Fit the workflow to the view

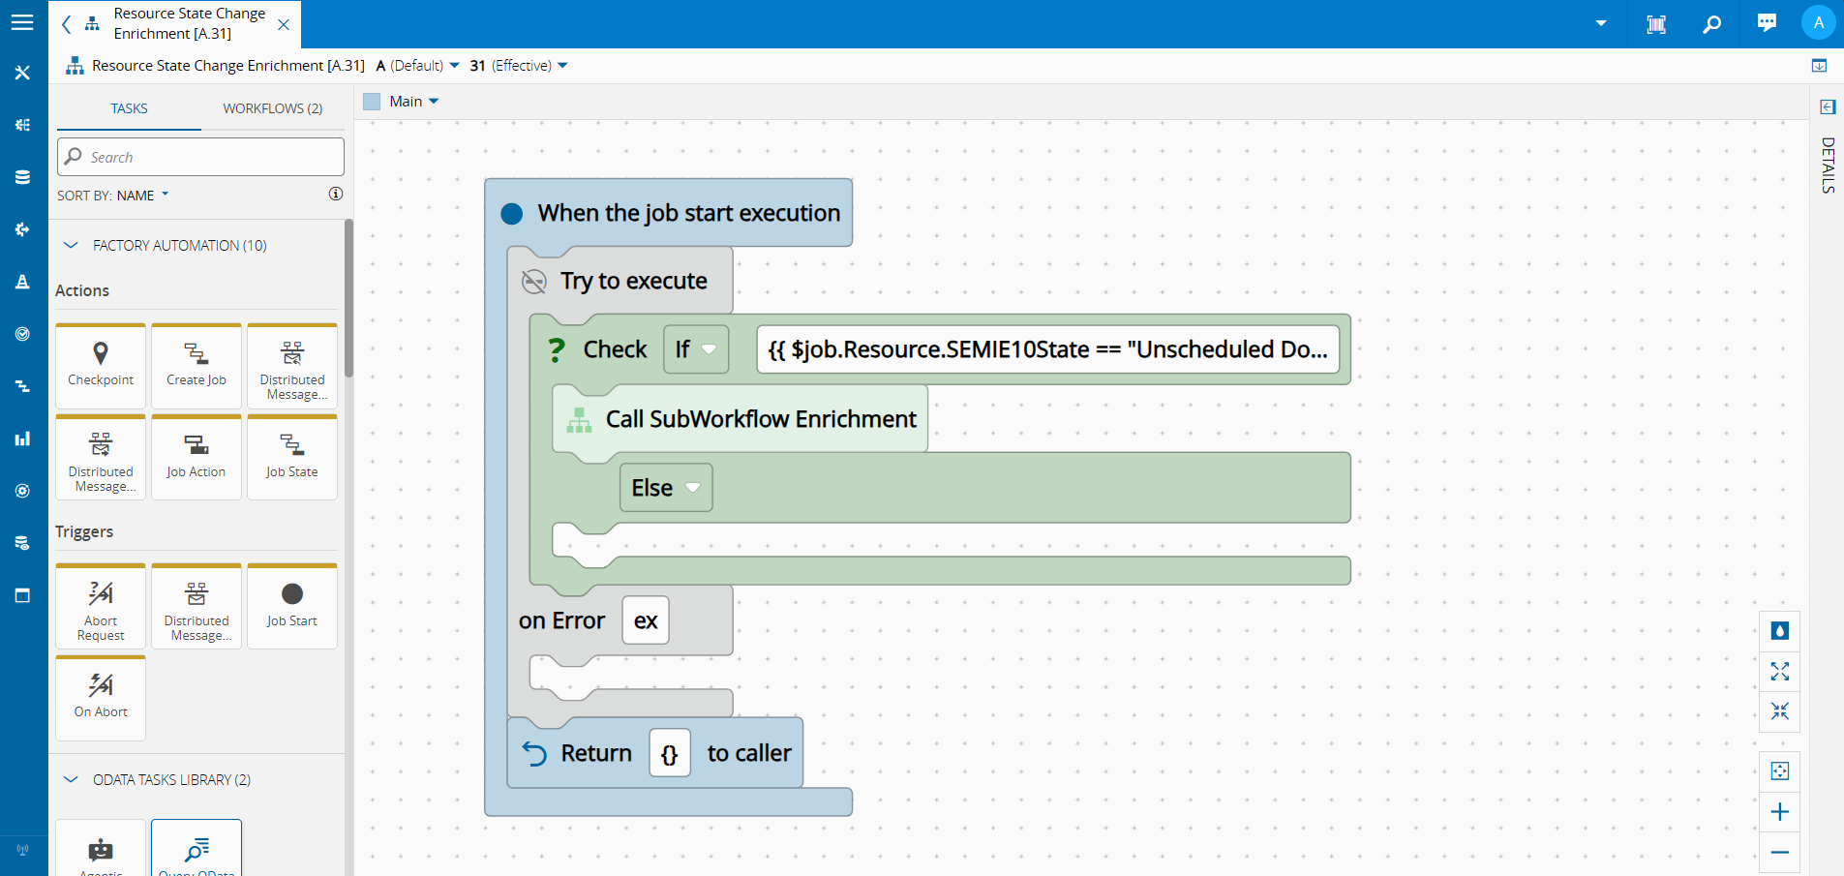(x=1779, y=770)
